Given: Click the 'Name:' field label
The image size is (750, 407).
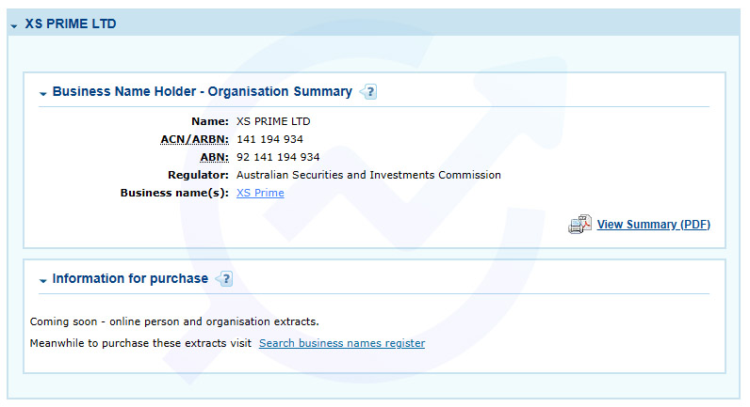Looking at the screenshot, I should point(210,121).
